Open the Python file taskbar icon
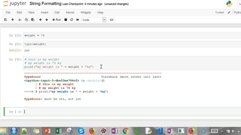The height and width of the screenshot is (135, 241). tap(148, 131)
